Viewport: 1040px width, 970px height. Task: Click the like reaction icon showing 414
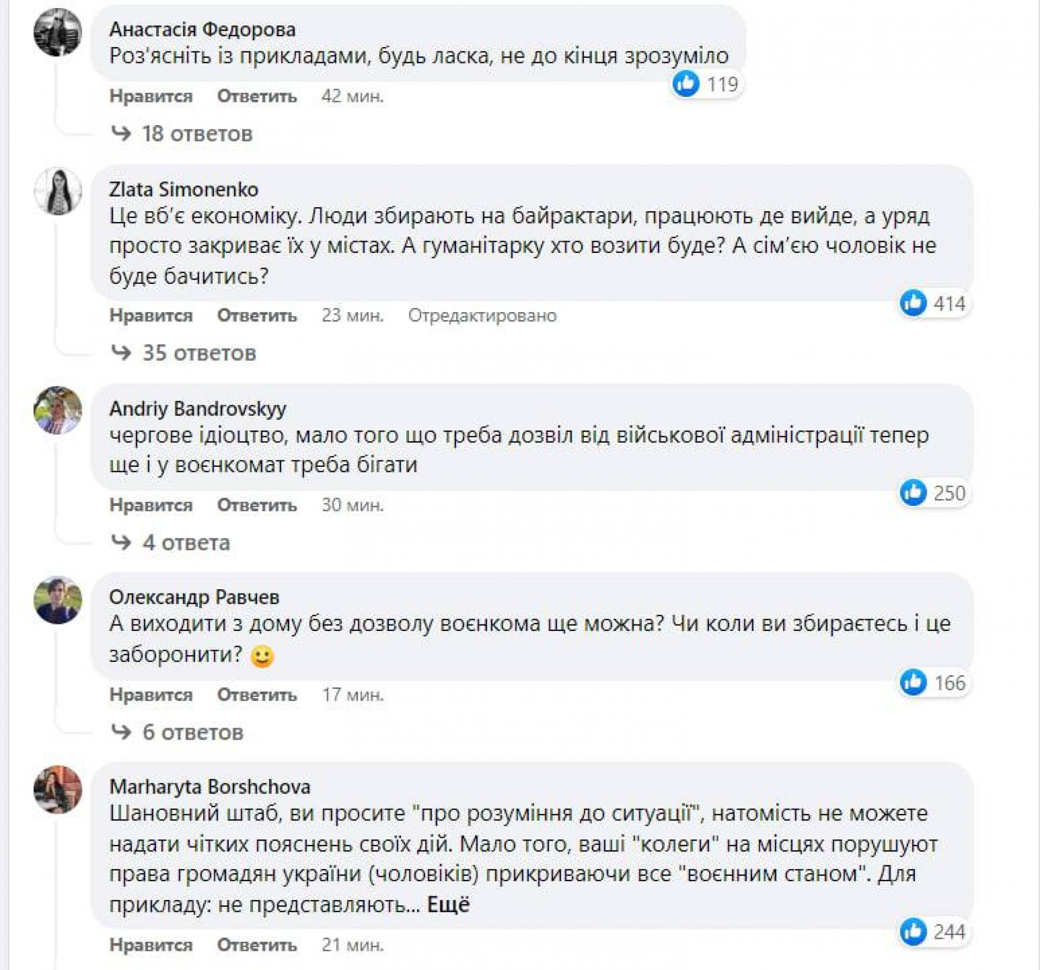913,303
